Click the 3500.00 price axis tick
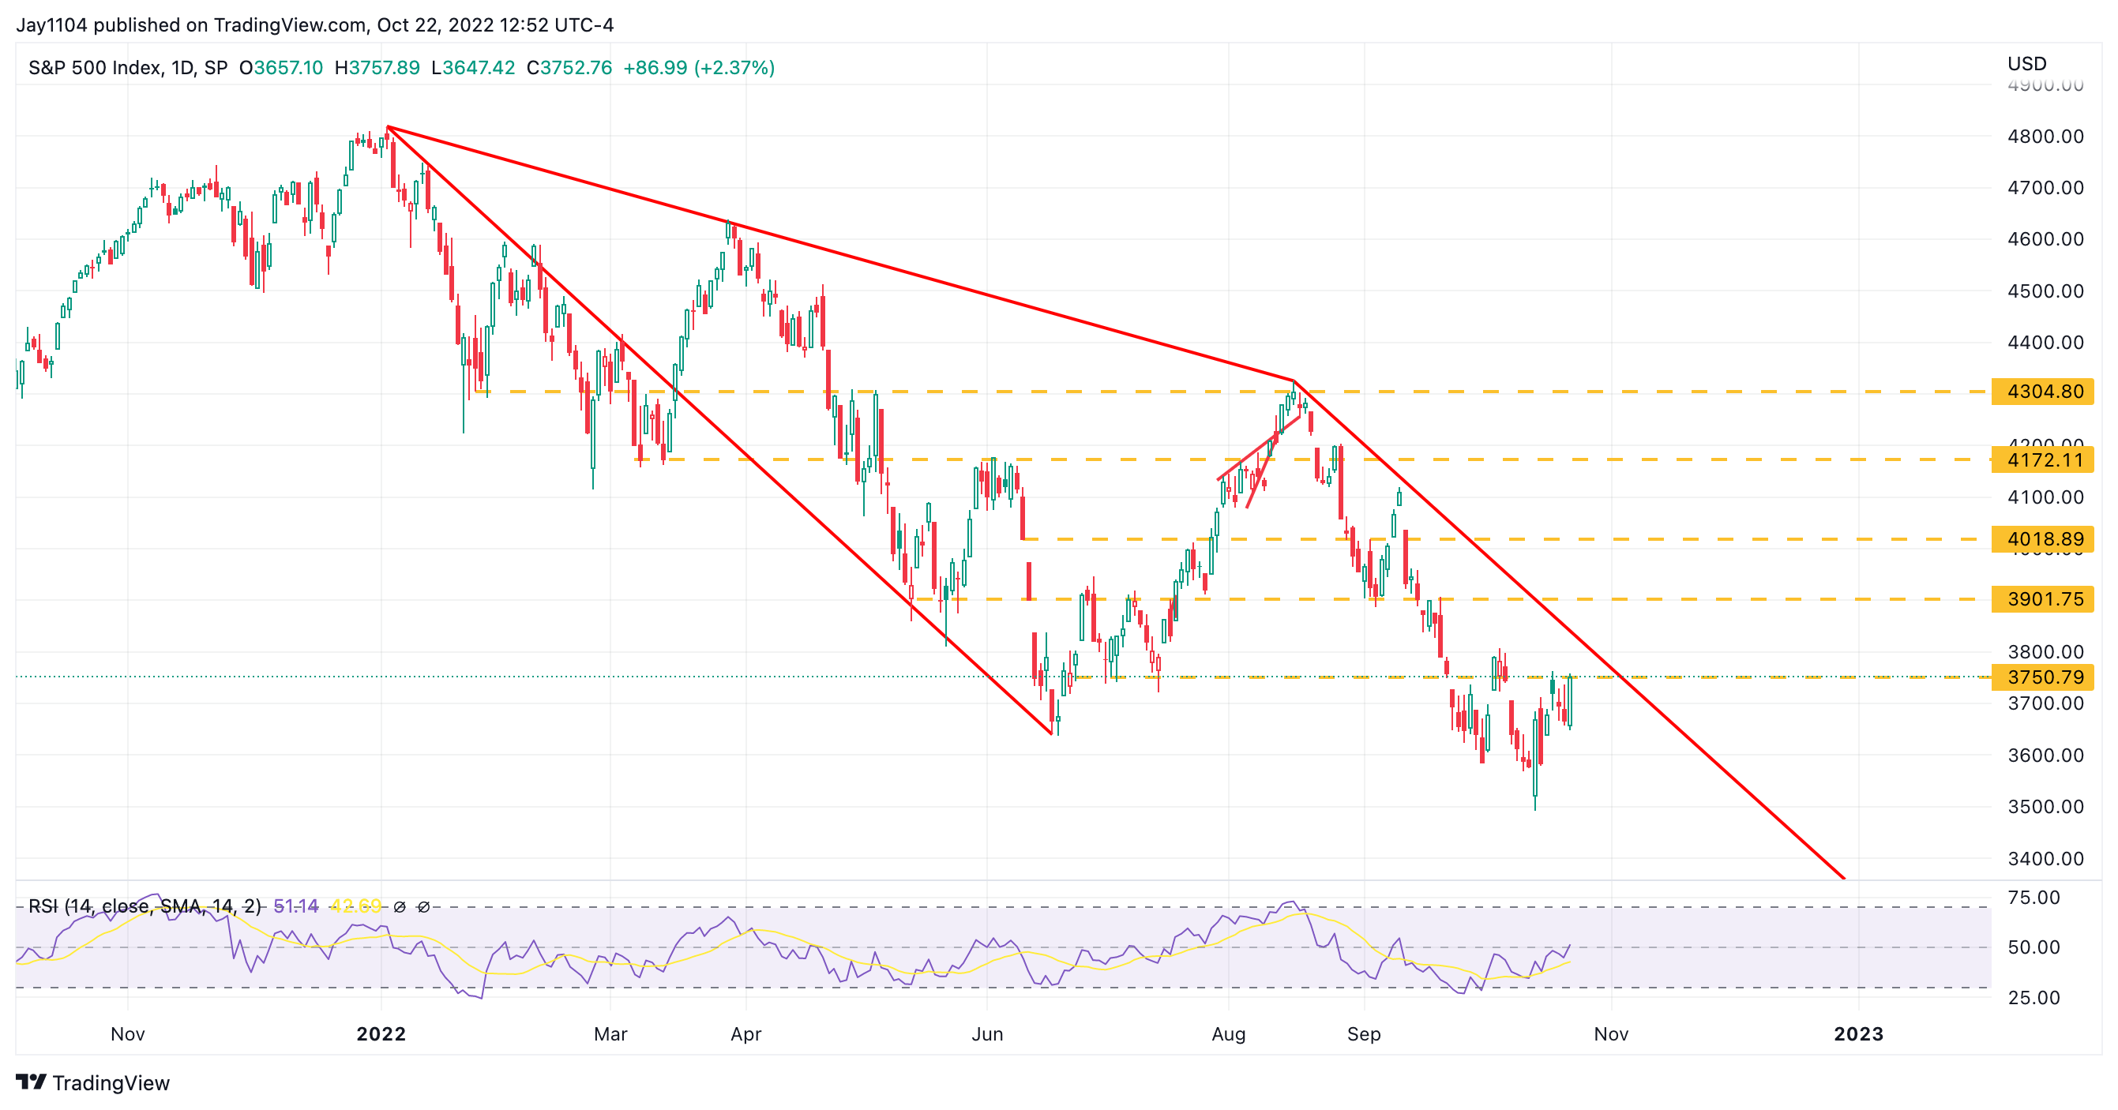 click(2045, 807)
